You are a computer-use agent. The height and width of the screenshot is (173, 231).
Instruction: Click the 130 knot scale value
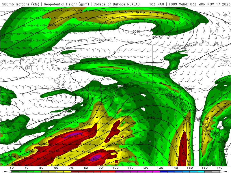(x=160, y=168)
